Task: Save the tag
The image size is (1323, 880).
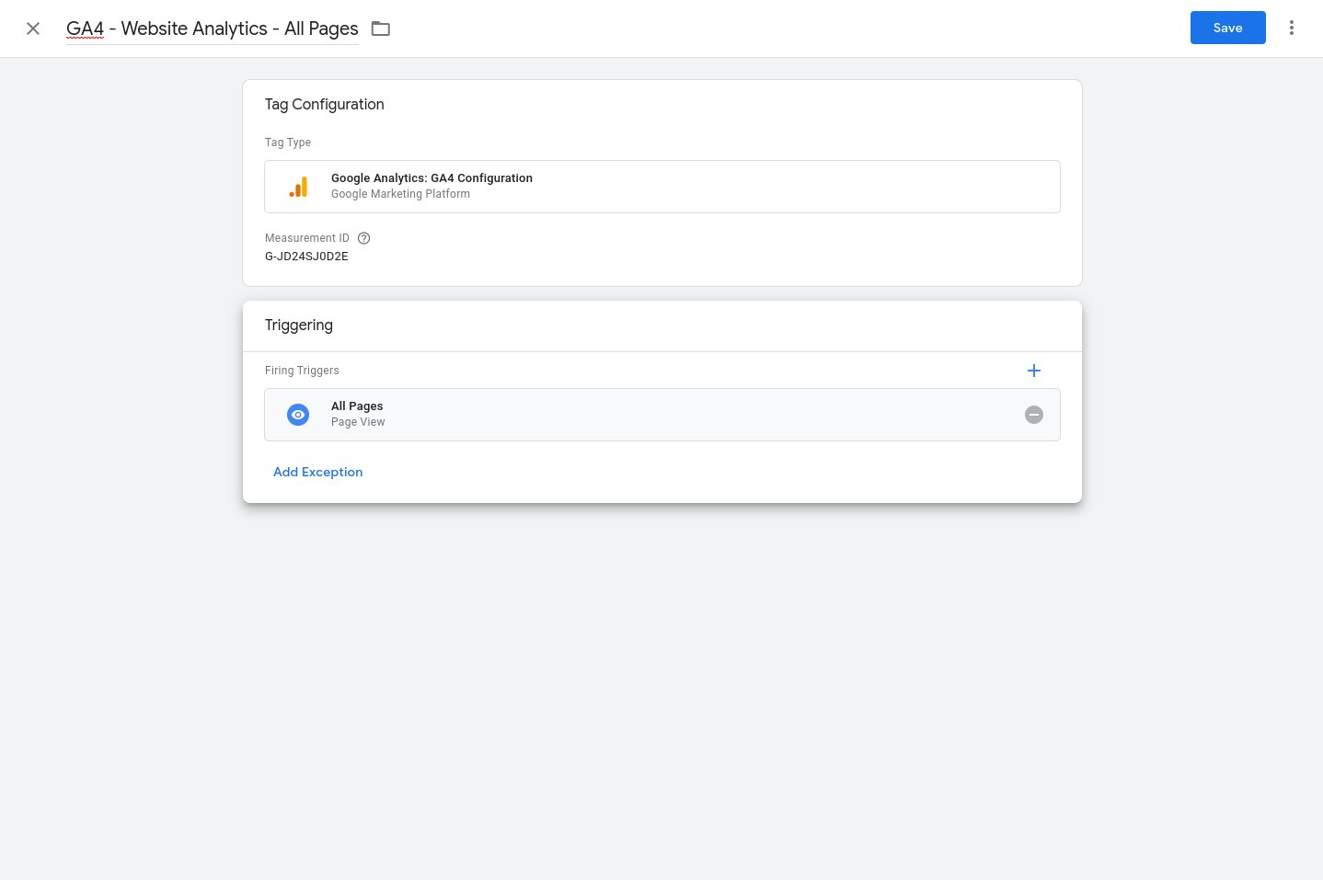Action: tap(1227, 28)
